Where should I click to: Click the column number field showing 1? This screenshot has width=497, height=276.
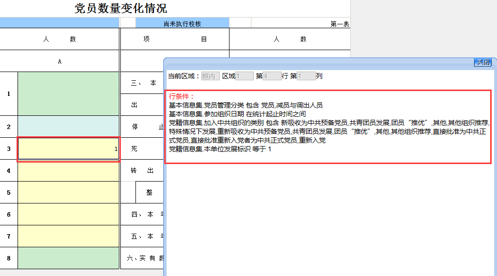pyautogui.click(x=306, y=76)
